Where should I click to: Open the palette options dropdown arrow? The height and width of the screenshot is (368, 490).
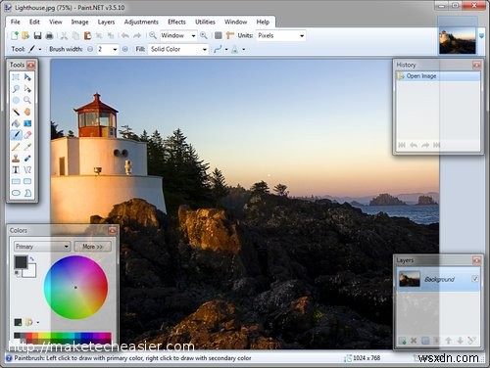tap(38, 323)
